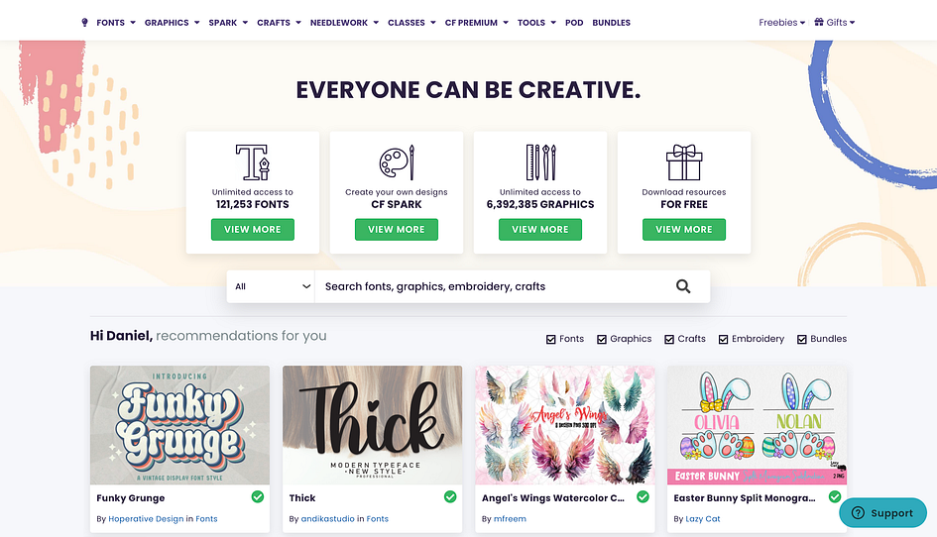
Task: Click the CF Spark paint palette icon
Action: [x=397, y=161]
